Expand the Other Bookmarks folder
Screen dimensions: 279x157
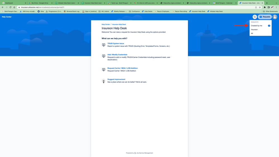coord(270,11)
